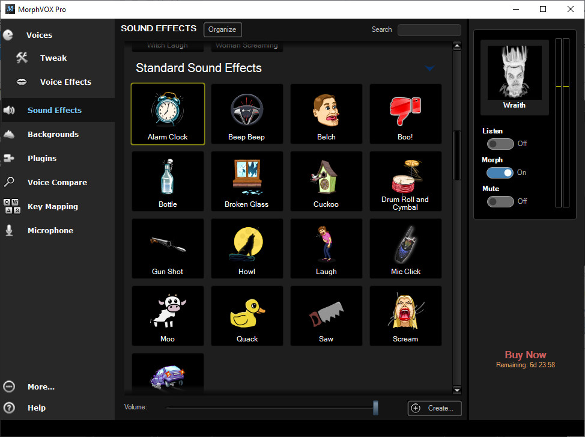The image size is (585, 437).
Task: Switch to the Sound Effects section
Action: (55, 110)
